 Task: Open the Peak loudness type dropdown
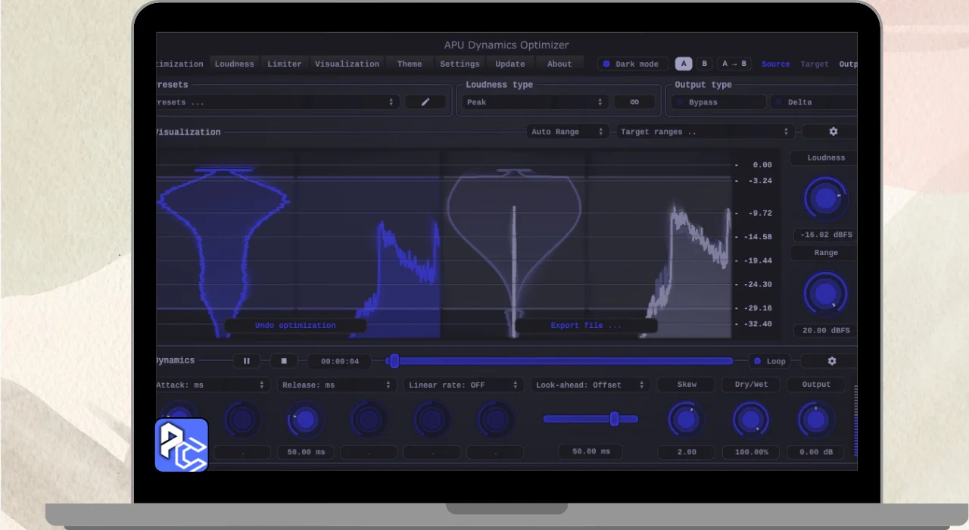click(x=535, y=102)
